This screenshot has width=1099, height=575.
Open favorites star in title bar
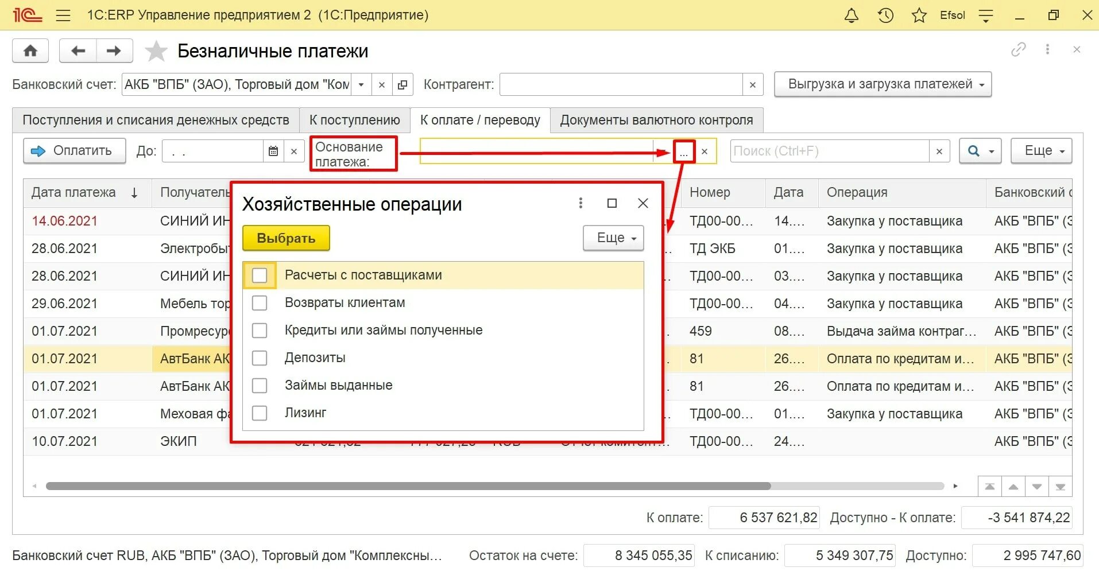[x=919, y=15]
